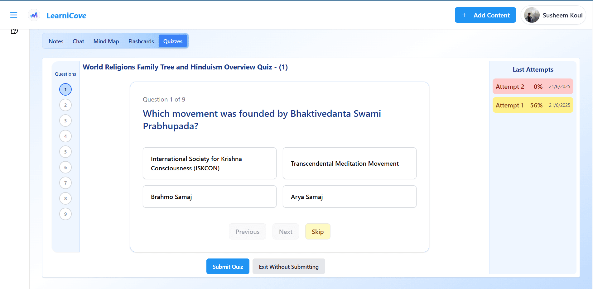Open the Mind Map tab

tap(106, 41)
